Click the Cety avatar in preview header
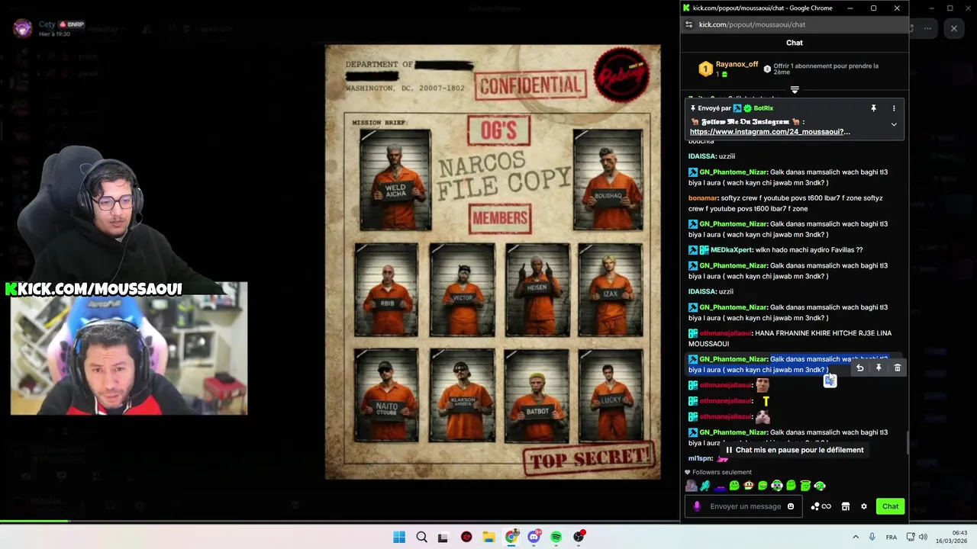977x549 pixels. click(23, 29)
